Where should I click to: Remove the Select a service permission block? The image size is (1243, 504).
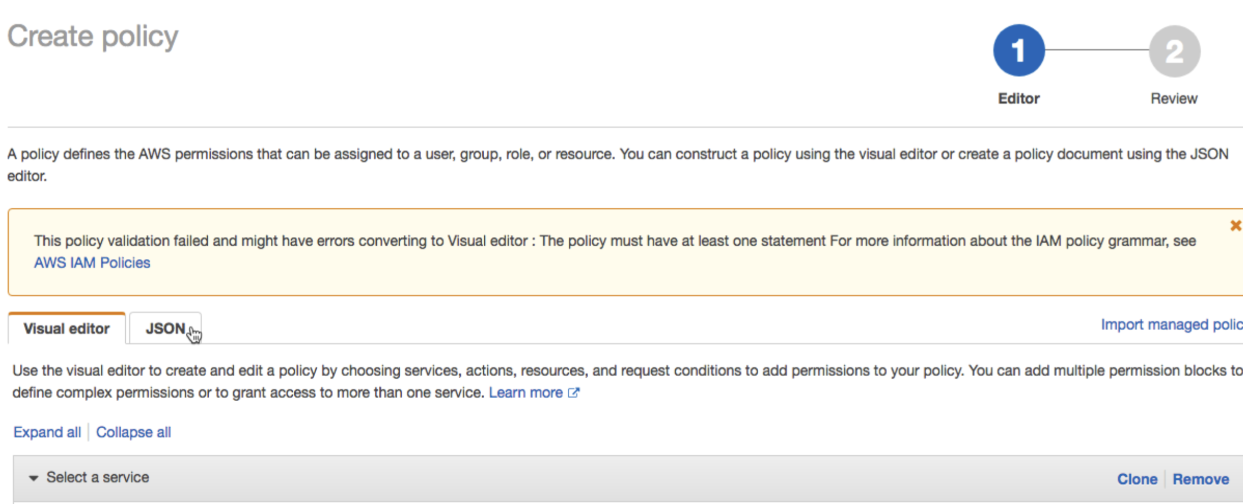pos(1200,479)
